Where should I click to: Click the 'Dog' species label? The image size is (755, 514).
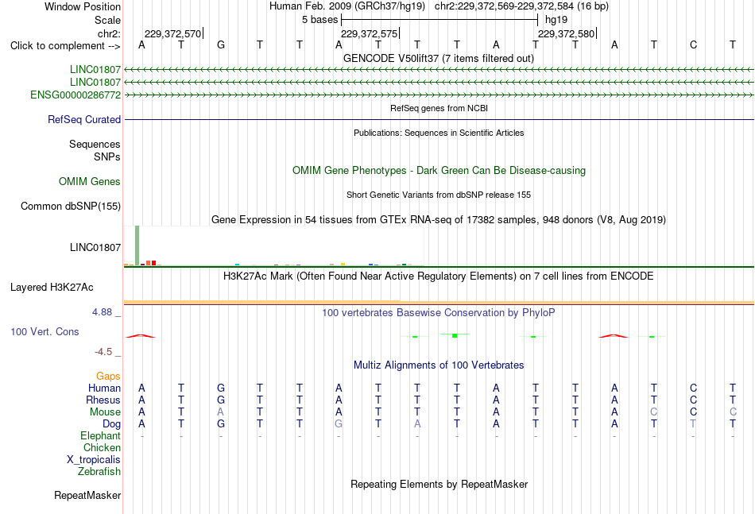pyautogui.click(x=112, y=424)
